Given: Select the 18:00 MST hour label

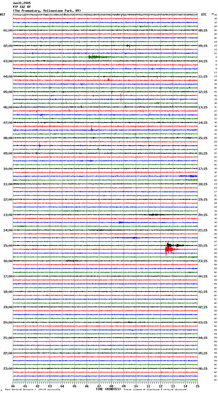Looking at the screenshot, I should pyautogui.click(x=8, y=292).
